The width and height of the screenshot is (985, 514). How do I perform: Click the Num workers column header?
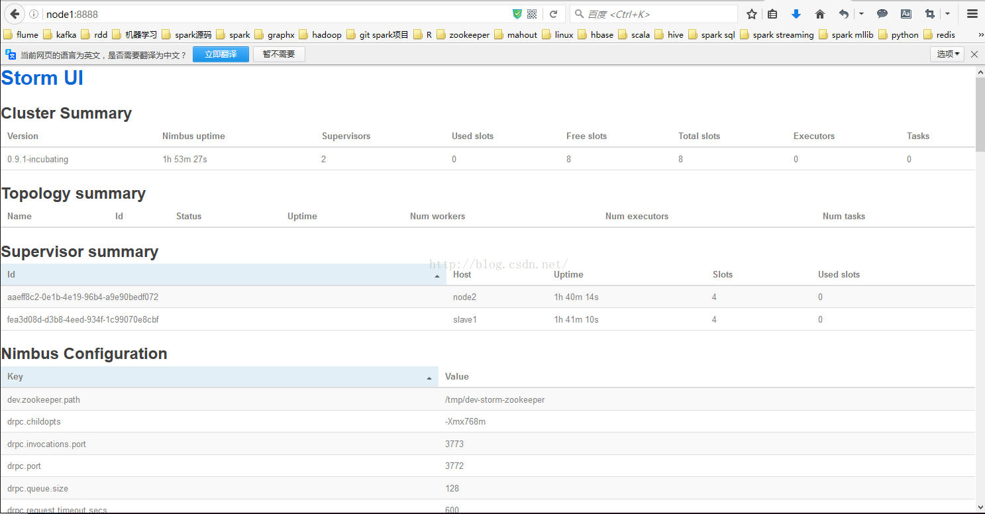[437, 217]
